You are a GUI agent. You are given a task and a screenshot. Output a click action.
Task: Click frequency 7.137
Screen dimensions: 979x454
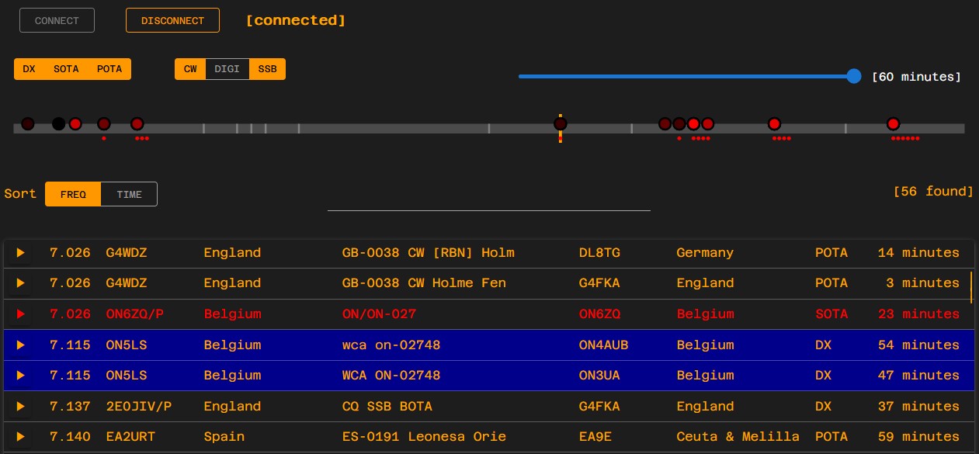[70, 407]
